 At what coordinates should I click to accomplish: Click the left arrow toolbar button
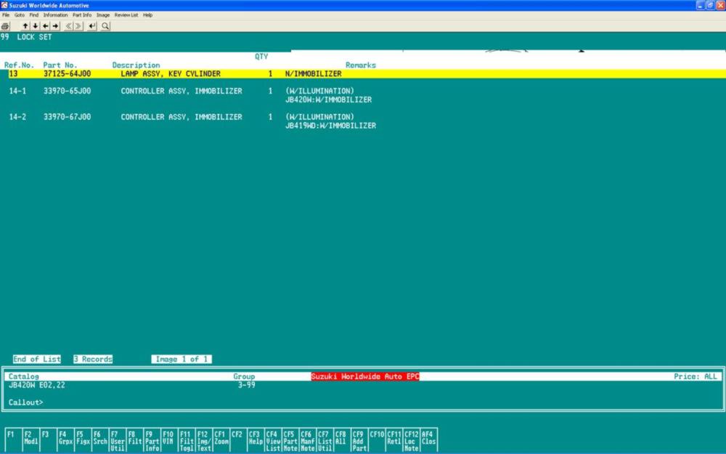(45, 26)
